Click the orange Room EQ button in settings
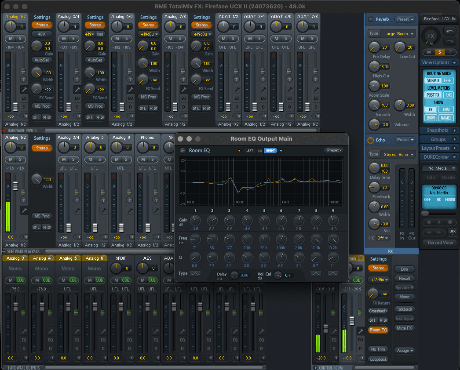This screenshot has width=460, height=370. coord(378,330)
